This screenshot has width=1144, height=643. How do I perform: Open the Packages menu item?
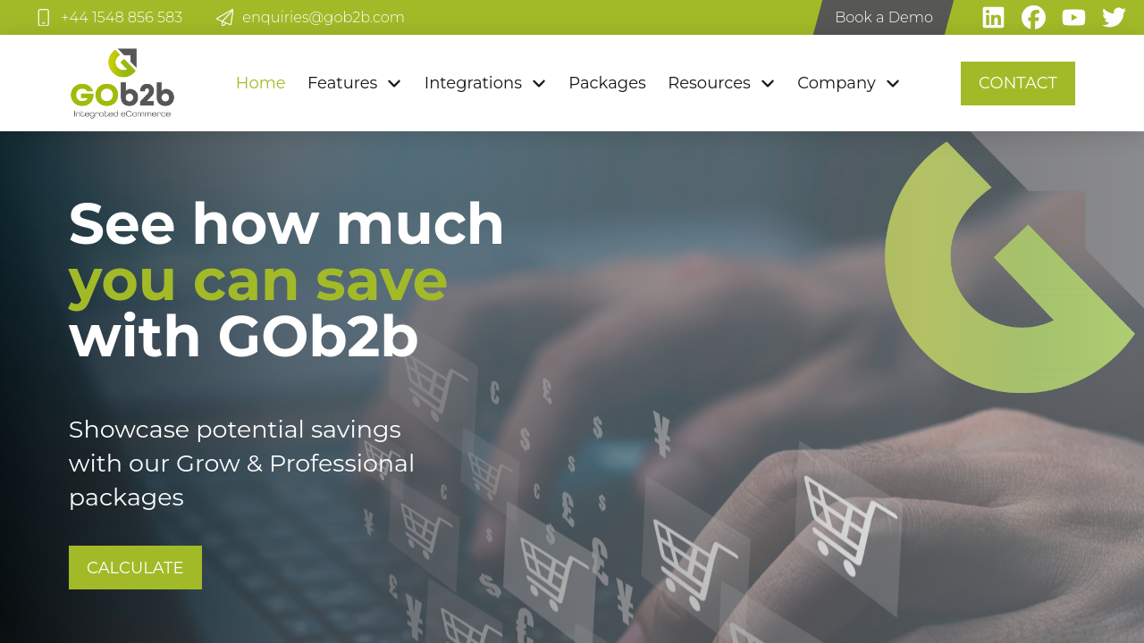tap(607, 83)
